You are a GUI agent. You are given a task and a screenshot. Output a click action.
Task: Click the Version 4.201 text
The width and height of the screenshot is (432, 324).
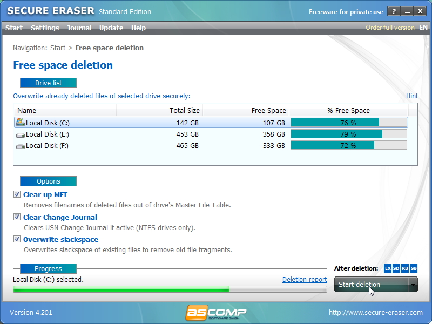31,313
